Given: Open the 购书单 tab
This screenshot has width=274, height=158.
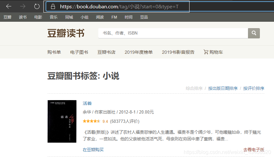Looking at the screenshot, I should (54, 52).
